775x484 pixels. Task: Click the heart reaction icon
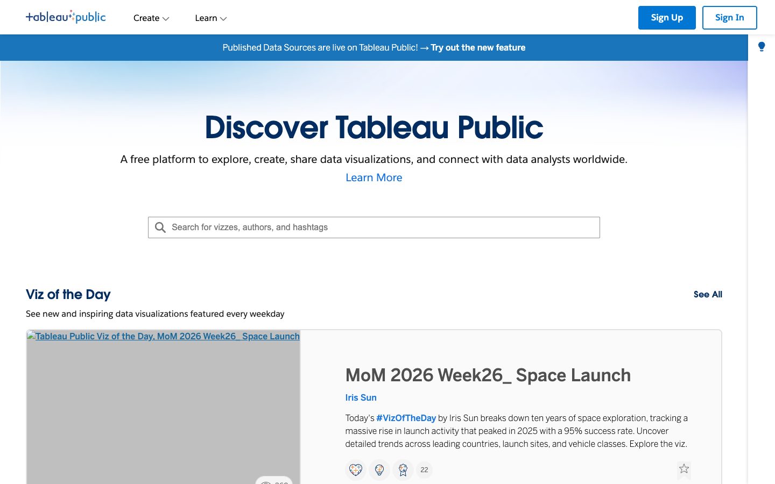click(x=356, y=469)
